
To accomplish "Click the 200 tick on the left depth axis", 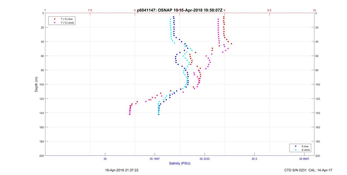I will click(41, 156).
